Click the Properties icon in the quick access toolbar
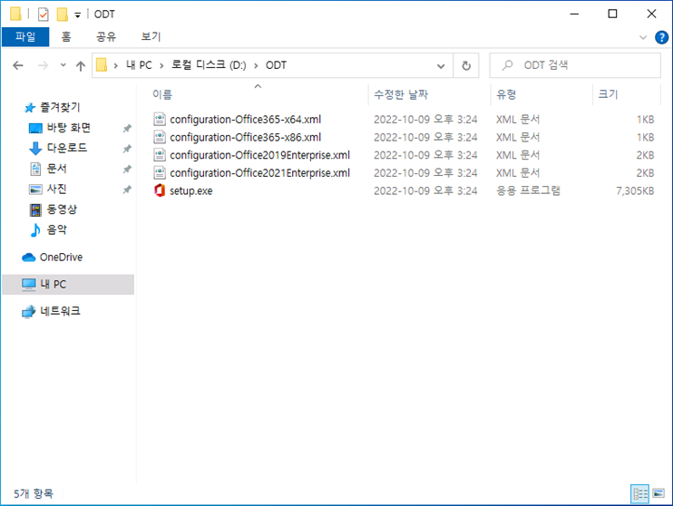Viewport: 673px width, 506px height. (x=43, y=15)
